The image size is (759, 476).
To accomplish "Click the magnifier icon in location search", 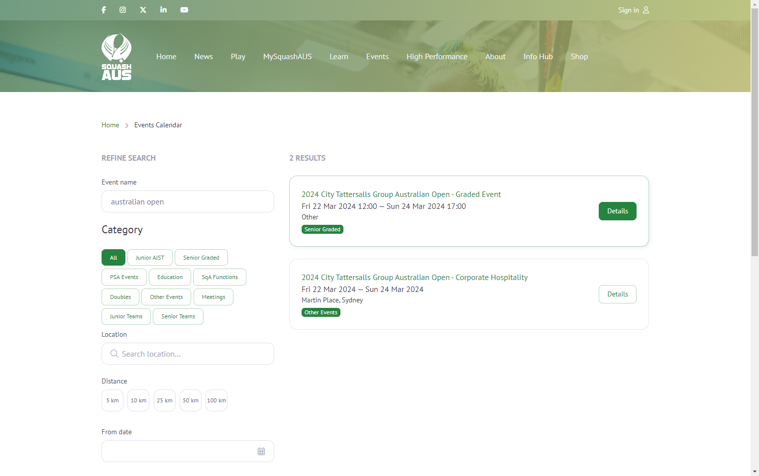I will click(x=114, y=354).
